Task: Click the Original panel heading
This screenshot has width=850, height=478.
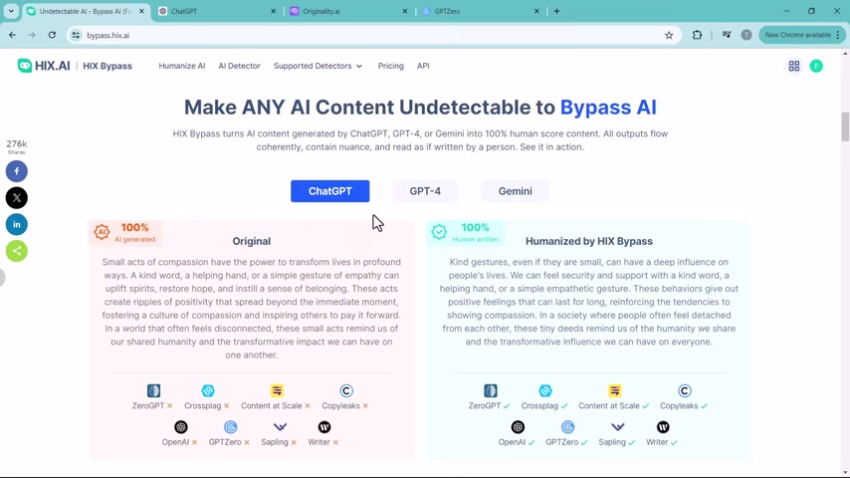Action: (x=252, y=241)
